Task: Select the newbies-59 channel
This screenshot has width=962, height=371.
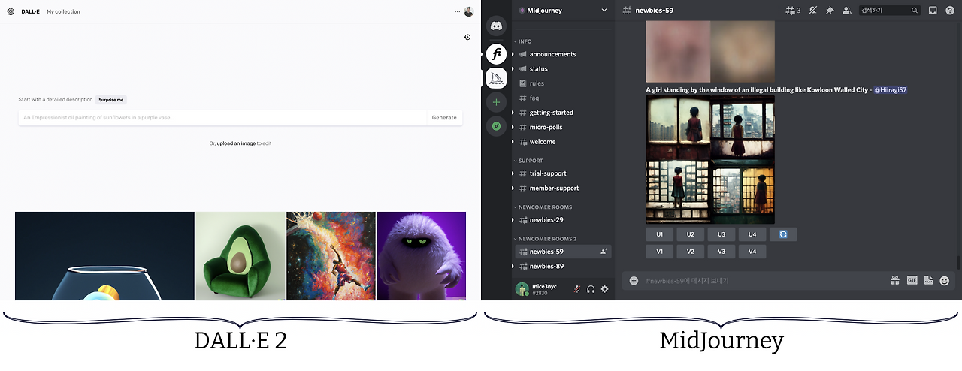Action: click(x=562, y=252)
